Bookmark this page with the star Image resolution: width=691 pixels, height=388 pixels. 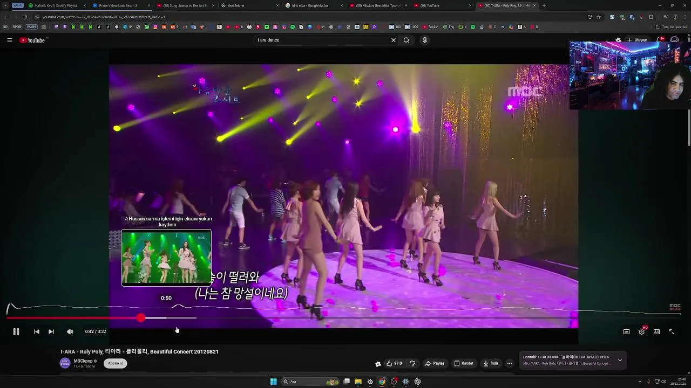tap(598, 17)
